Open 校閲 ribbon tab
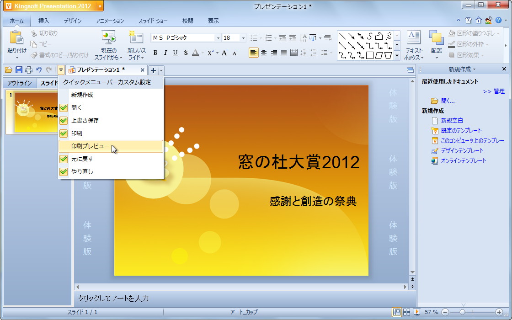Image resolution: width=512 pixels, height=320 pixels. coord(188,21)
